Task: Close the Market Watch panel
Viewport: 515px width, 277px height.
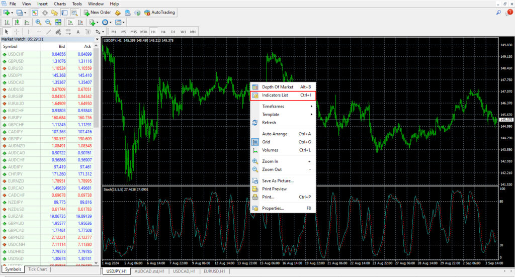Action: pyautogui.click(x=97, y=39)
